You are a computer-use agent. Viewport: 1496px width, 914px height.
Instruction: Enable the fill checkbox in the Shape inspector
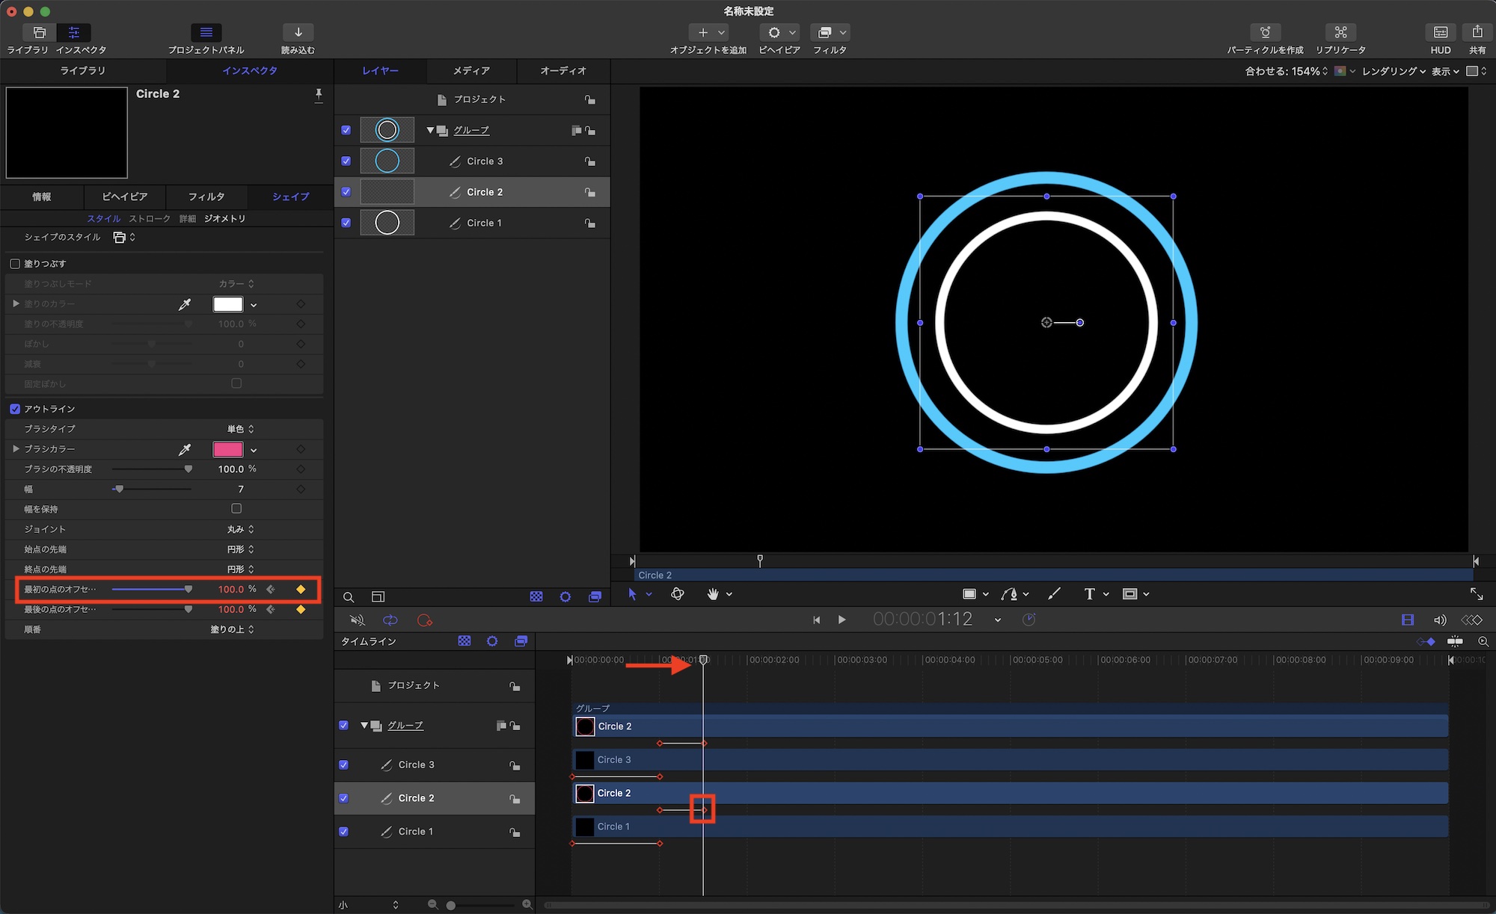[15, 264]
